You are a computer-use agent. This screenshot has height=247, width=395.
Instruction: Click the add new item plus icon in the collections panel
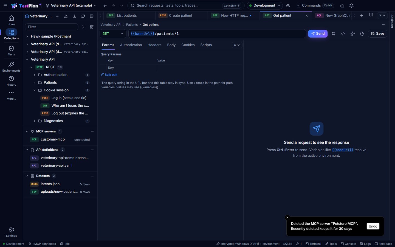pos(57,16)
